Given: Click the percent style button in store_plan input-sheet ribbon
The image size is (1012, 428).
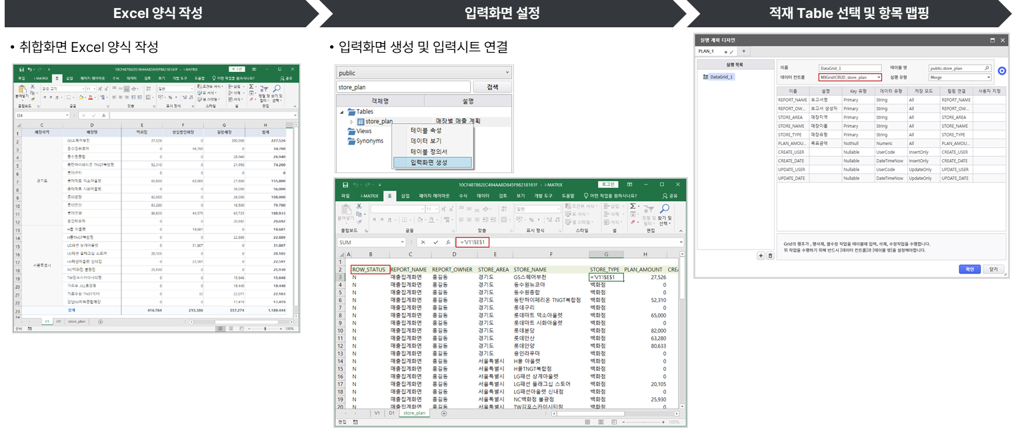Looking at the screenshot, I should [531, 220].
